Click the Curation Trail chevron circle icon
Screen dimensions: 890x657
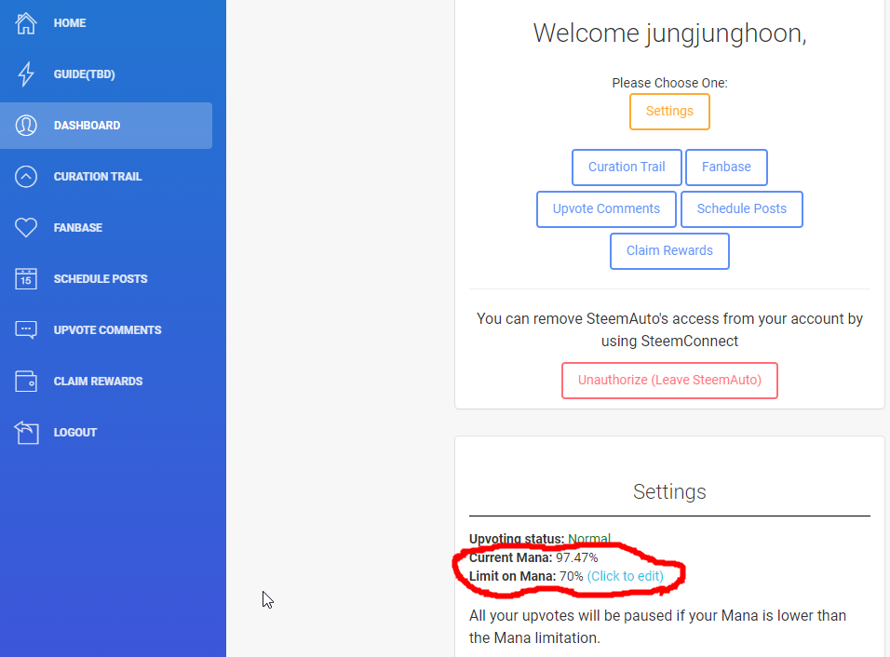coord(26,177)
